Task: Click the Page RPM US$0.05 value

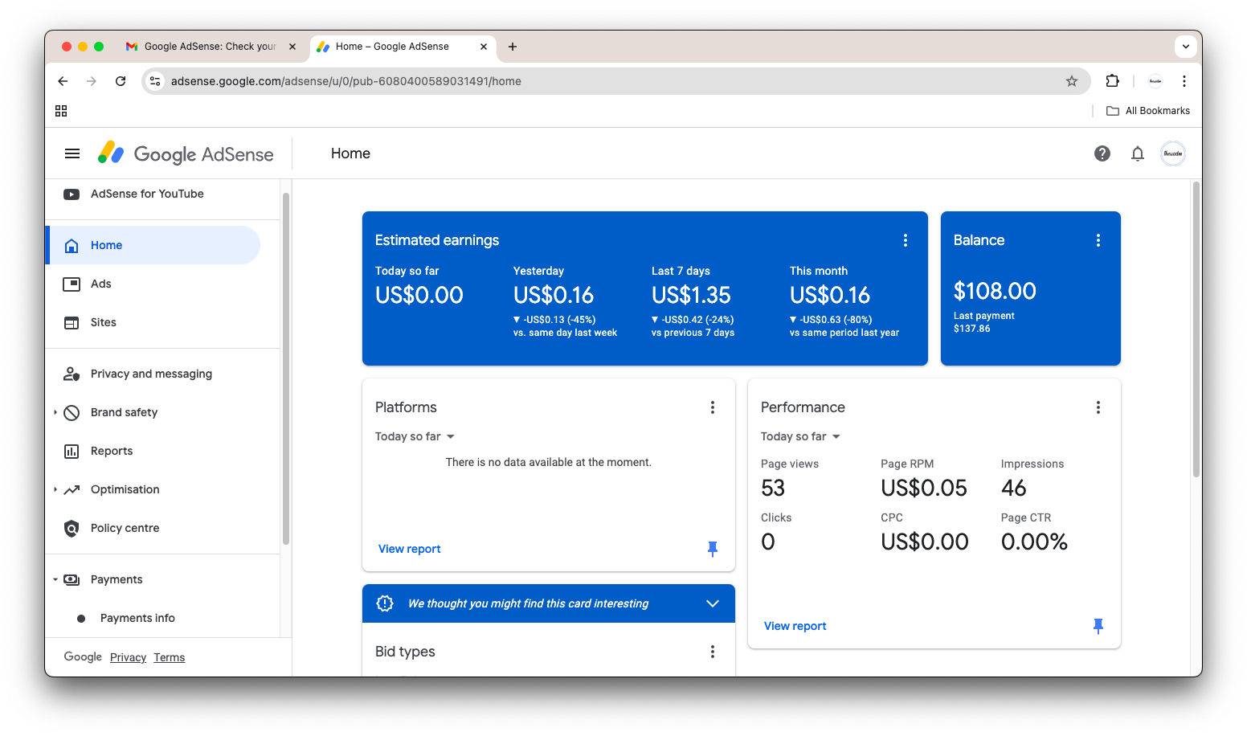Action: (x=924, y=488)
